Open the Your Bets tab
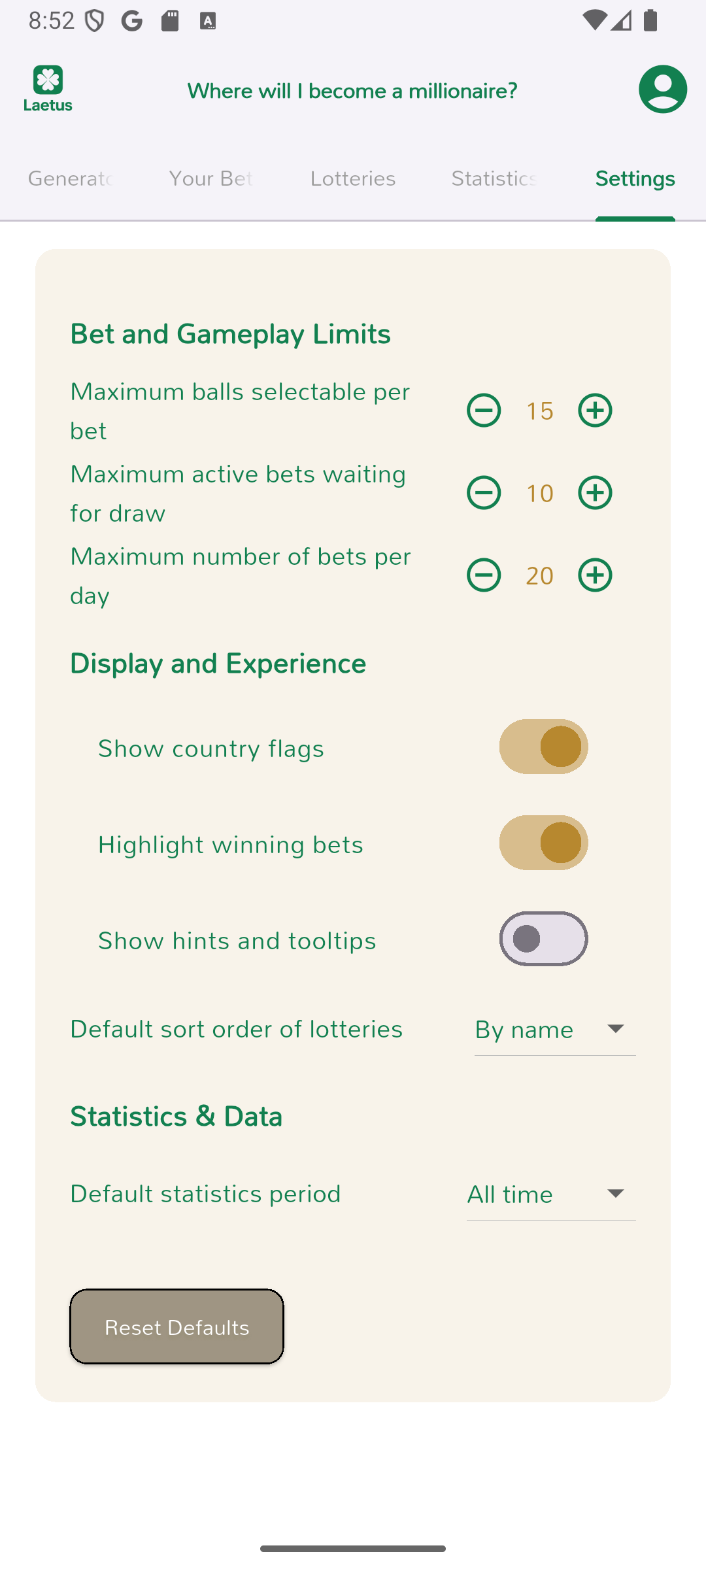 click(x=210, y=178)
